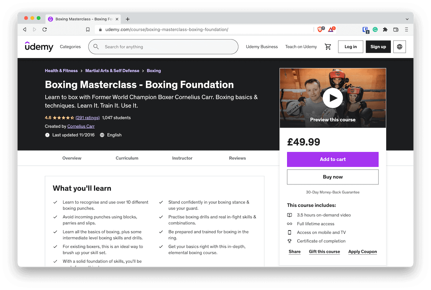The width and height of the screenshot is (431, 290).
Task: Open the Brave wallet icon
Action: [396, 29]
